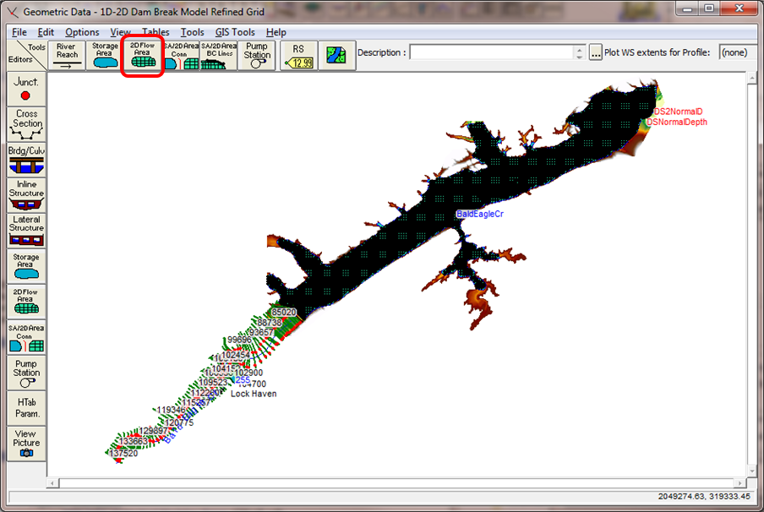This screenshot has height=512, width=764.
Task: Open the Edit menu
Action: pyautogui.click(x=46, y=32)
